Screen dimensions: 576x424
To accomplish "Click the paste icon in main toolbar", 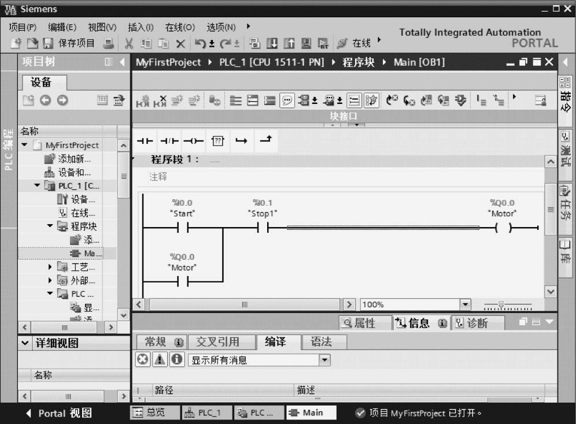I will click(163, 44).
